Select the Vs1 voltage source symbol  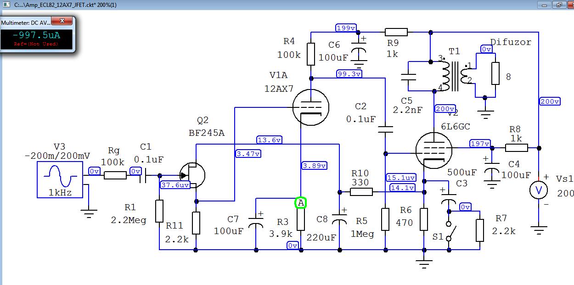pos(539,189)
